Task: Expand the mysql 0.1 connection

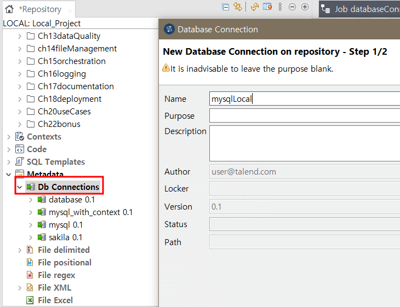Action: (31, 225)
